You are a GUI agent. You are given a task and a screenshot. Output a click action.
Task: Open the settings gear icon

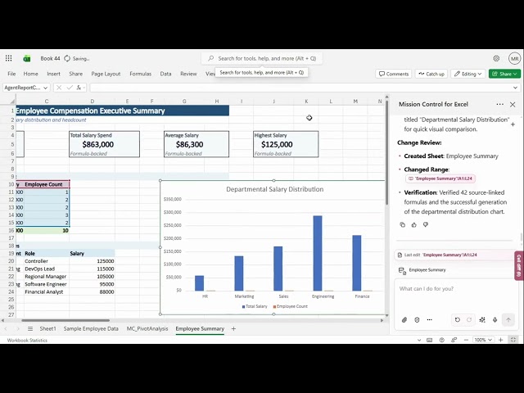(x=496, y=58)
